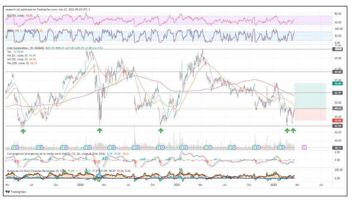Click the 2021 label on the time axis
The height and width of the screenshot is (200, 352).
pos(177,185)
